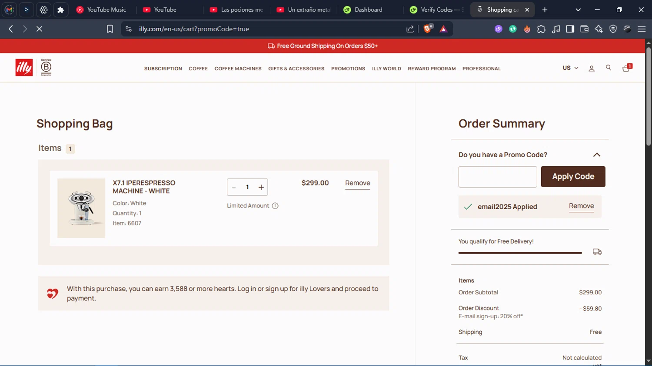Open the site search magnifier icon
Image resolution: width=652 pixels, height=366 pixels.
(x=608, y=68)
